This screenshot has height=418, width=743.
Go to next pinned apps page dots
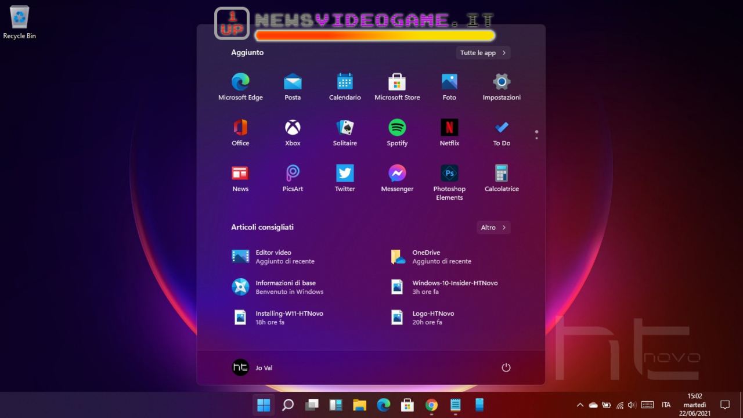point(536,135)
